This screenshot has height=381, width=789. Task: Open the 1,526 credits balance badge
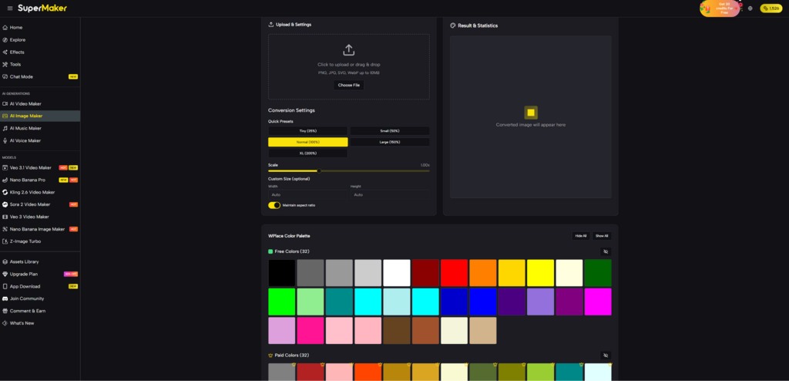click(771, 8)
